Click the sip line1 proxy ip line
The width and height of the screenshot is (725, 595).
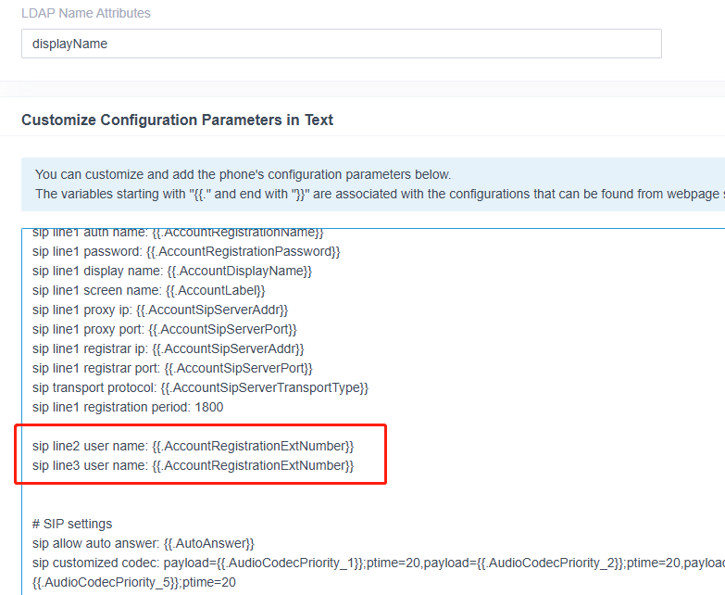click(160, 310)
